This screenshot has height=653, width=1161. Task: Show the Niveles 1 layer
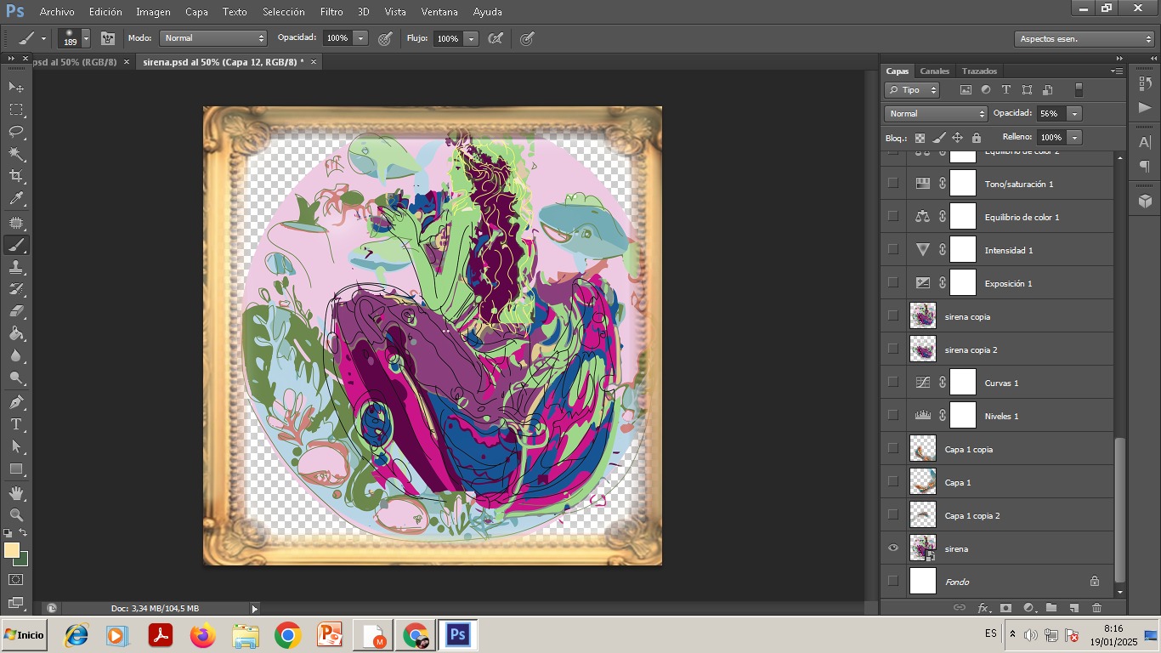[x=892, y=416]
